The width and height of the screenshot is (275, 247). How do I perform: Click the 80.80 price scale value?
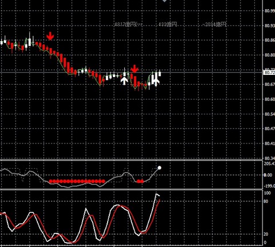270,55
